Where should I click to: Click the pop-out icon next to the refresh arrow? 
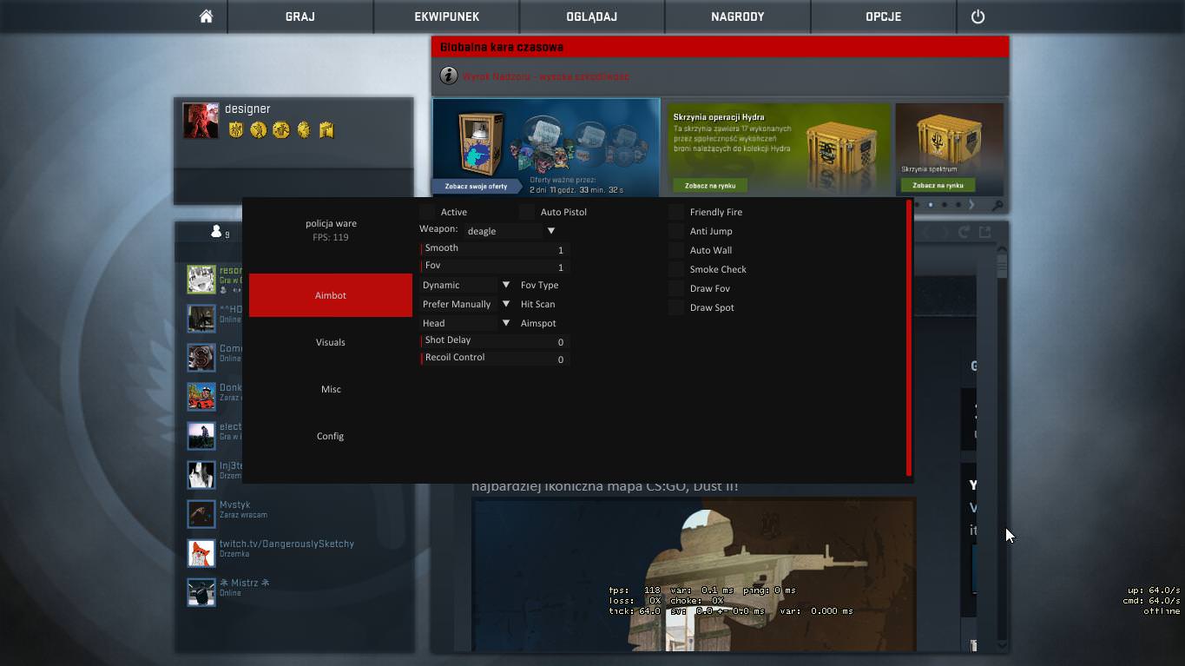click(985, 231)
